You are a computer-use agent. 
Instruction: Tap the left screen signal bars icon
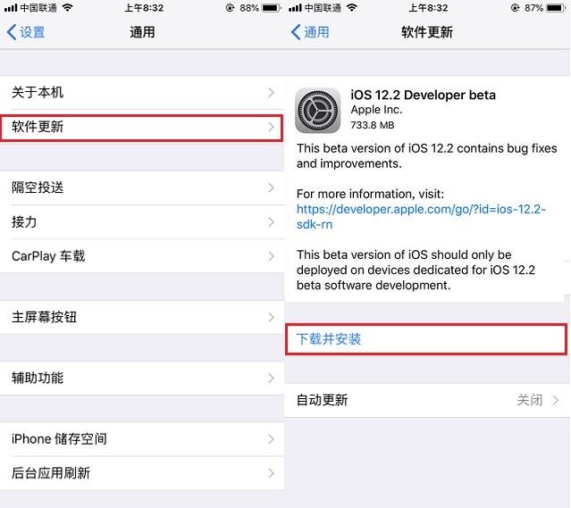point(11,8)
